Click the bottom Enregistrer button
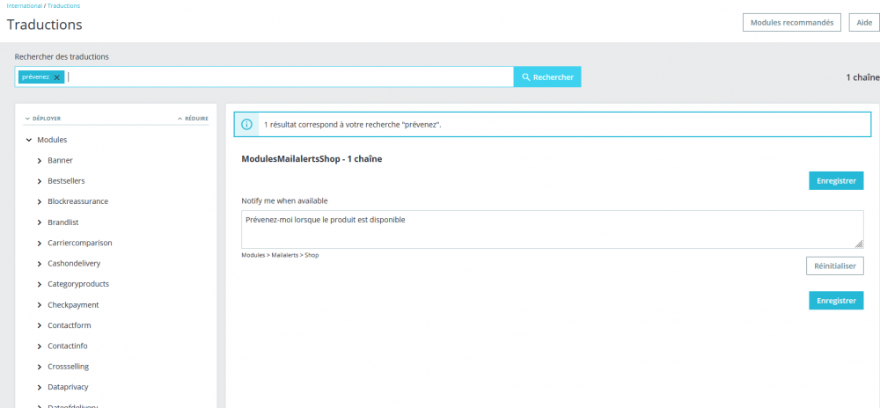Viewport: 880px width, 408px height. coord(836,301)
